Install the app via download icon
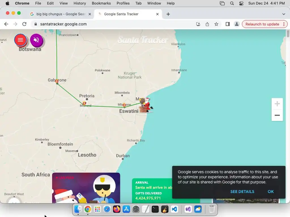290x217 pixels. click(198, 24)
